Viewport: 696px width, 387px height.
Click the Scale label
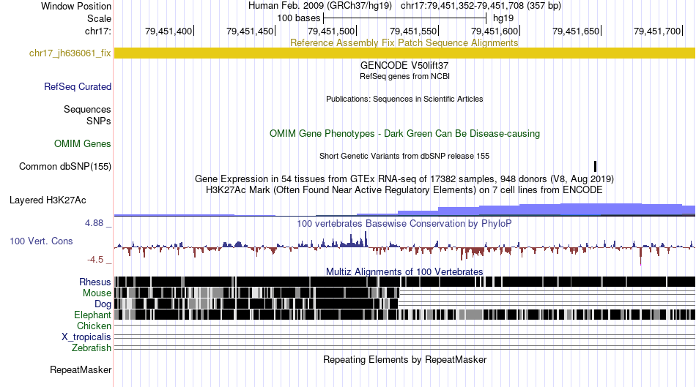coord(99,18)
